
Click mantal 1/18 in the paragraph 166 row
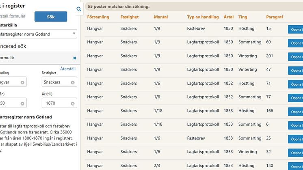(x=158, y=111)
